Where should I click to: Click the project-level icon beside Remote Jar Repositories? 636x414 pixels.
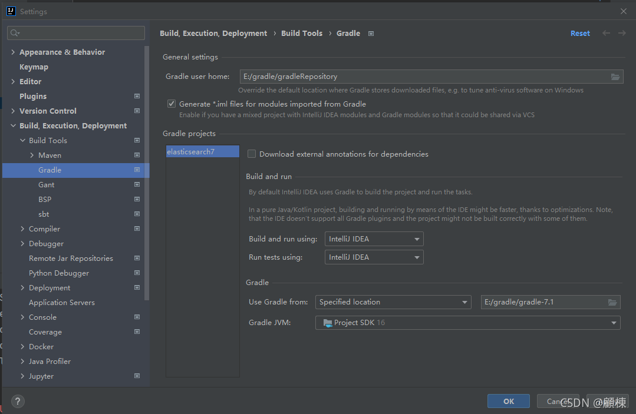pyautogui.click(x=137, y=258)
